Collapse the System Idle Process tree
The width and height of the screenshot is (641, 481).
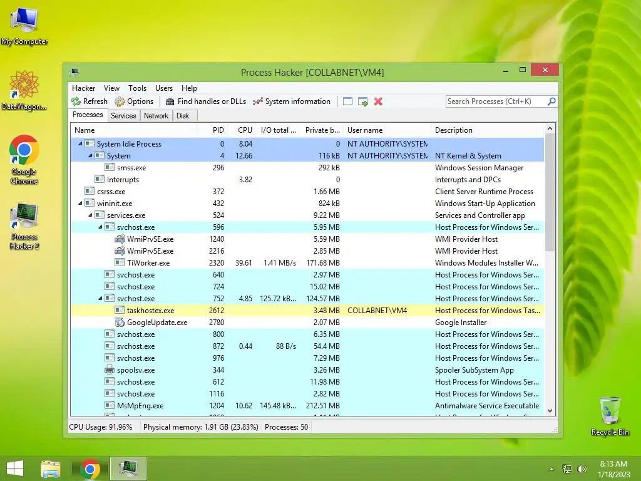pyautogui.click(x=80, y=143)
